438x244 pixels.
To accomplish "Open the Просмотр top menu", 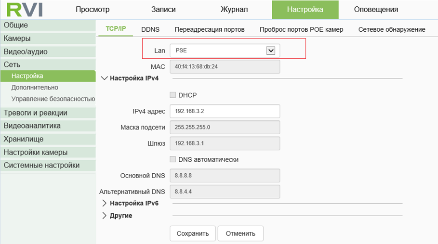I will pyautogui.click(x=93, y=10).
